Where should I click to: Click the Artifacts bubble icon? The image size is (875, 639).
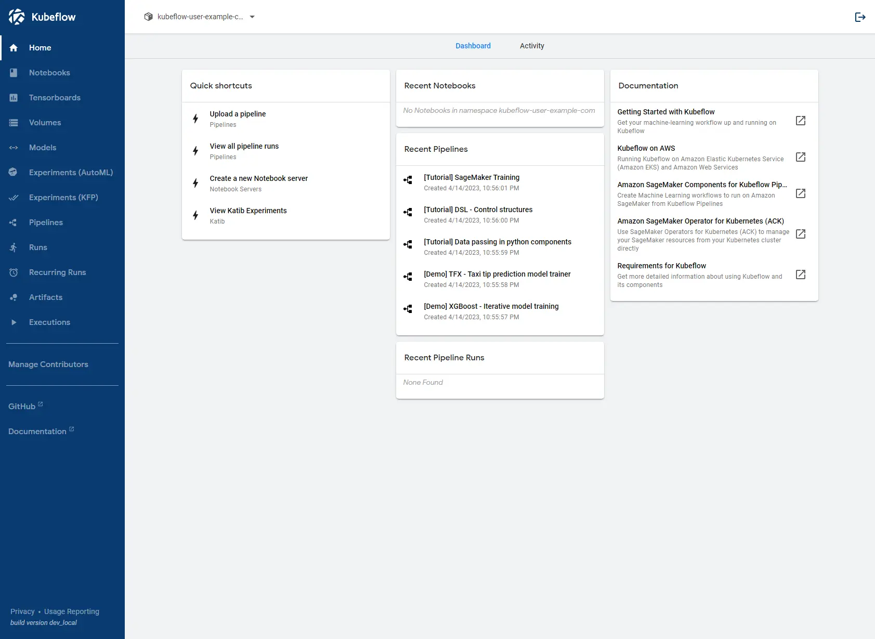click(14, 297)
